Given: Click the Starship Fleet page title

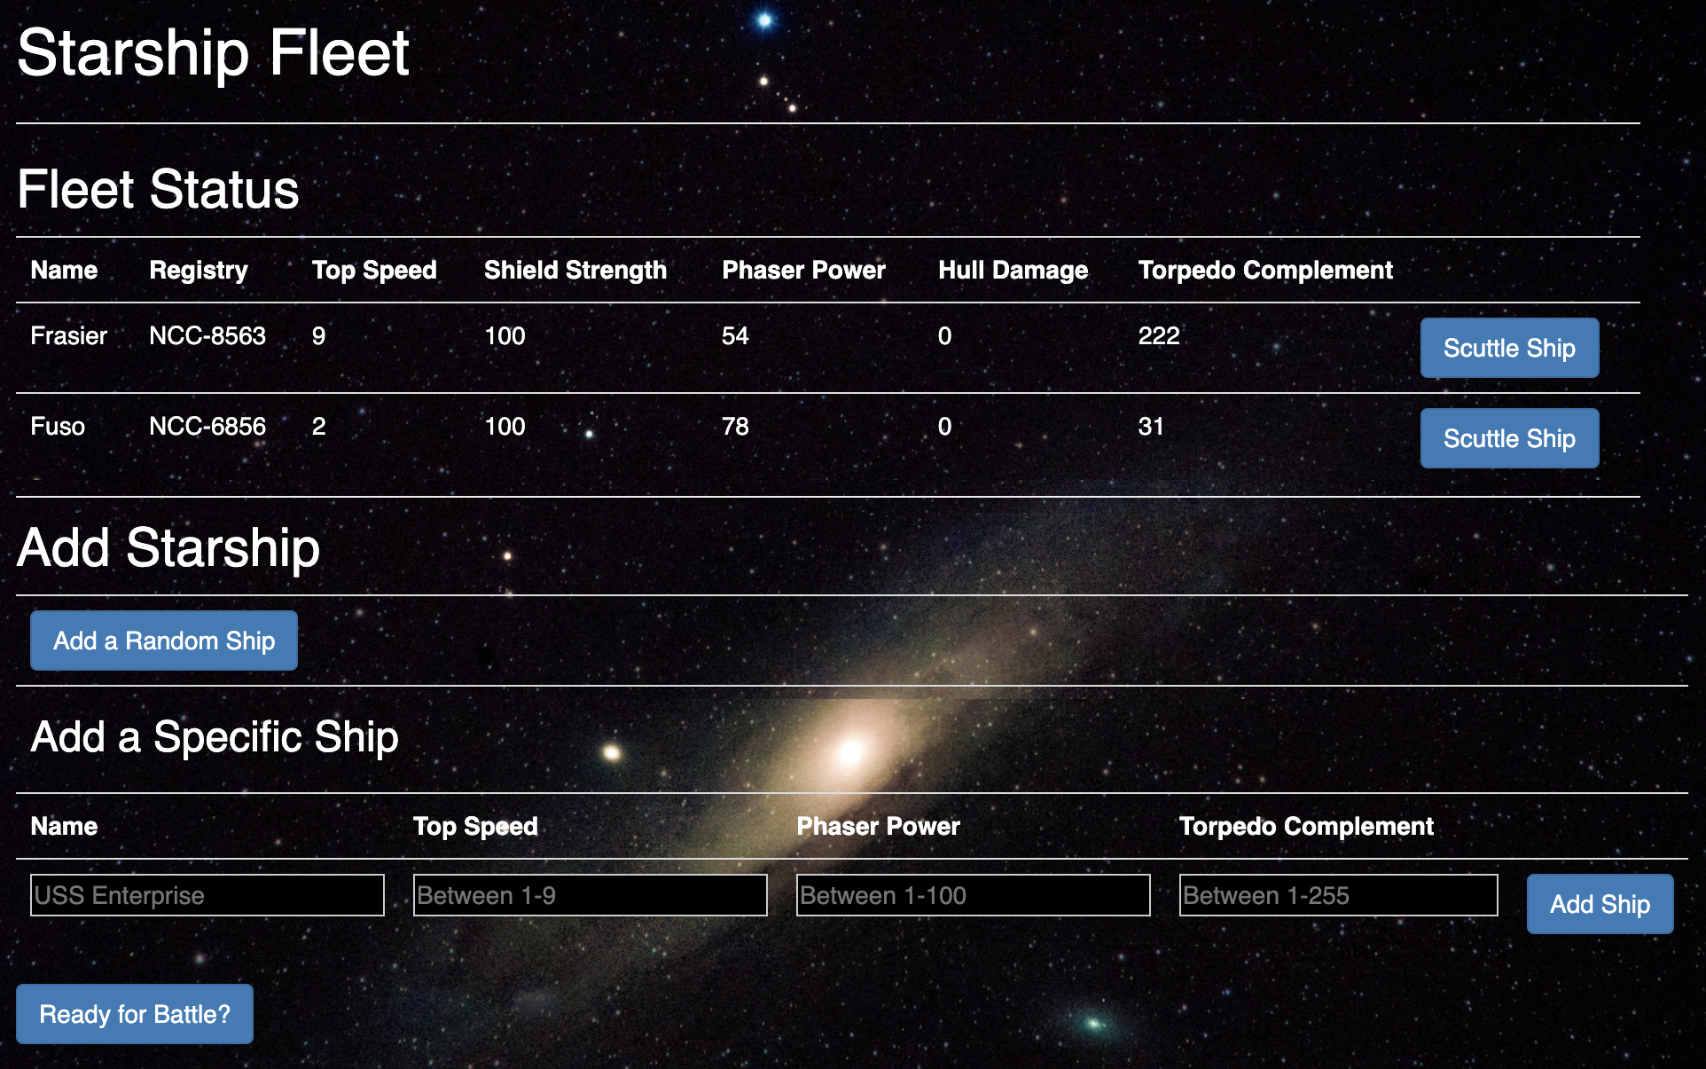Looking at the screenshot, I should coord(213,53).
